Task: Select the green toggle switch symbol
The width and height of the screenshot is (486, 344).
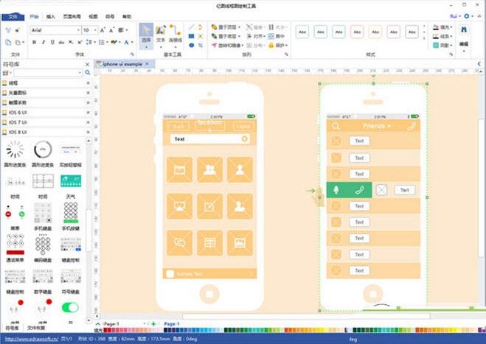Action: (70, 307)
